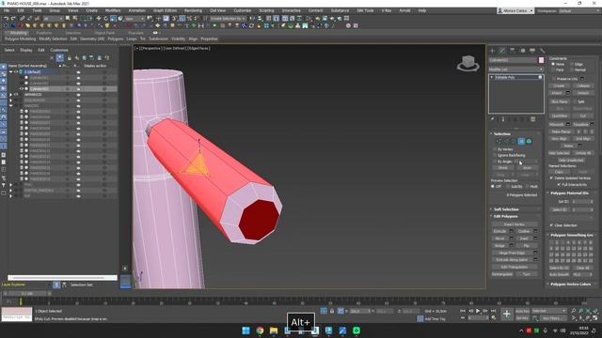Set Constraints to Face
602x338 pixels.
click(553, 69)
